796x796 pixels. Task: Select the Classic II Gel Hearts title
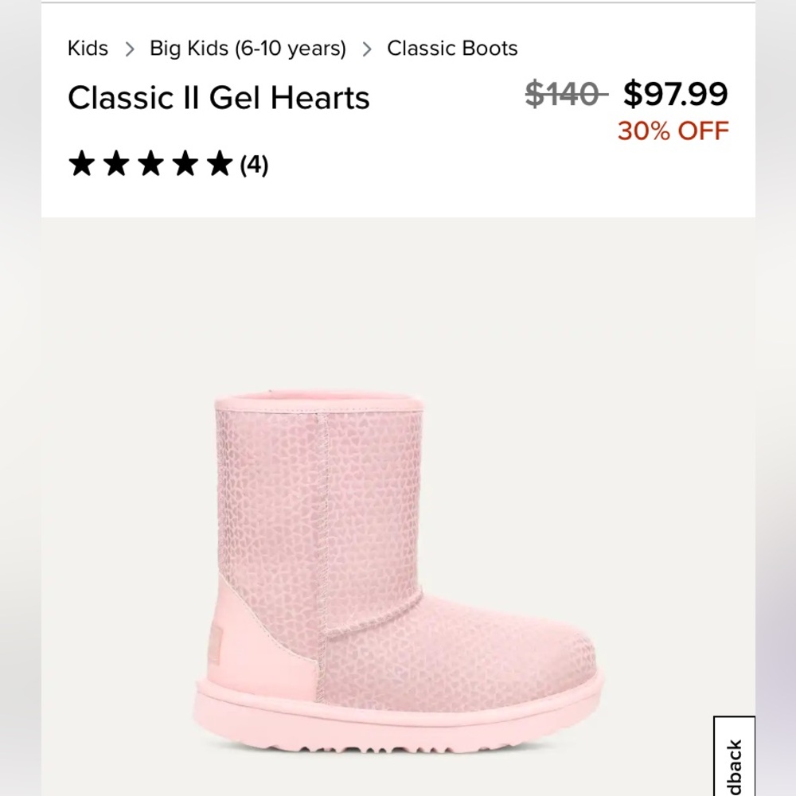(219, 97)
